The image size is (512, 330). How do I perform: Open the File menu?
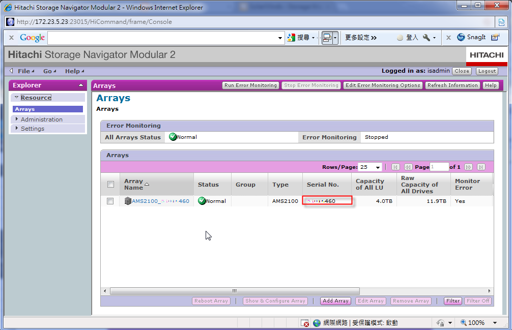click(26, 71)
